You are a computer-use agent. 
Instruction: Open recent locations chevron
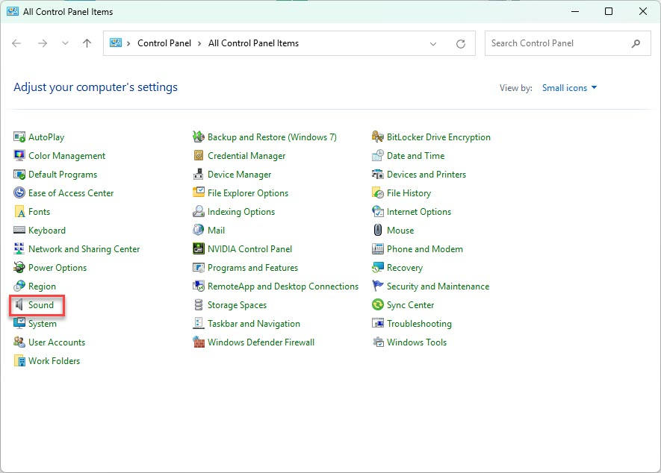pos(65,44)
